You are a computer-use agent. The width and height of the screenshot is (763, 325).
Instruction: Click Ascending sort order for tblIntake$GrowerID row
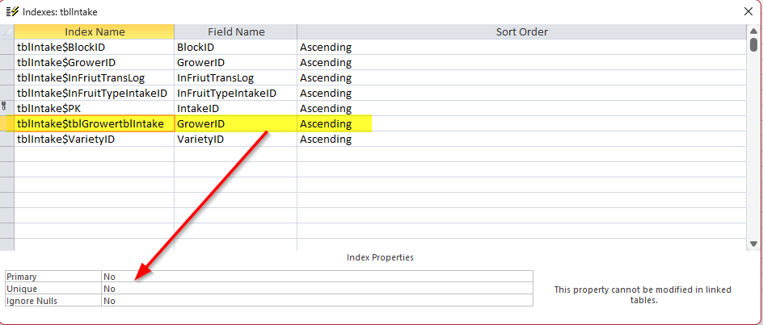(521, 63)
